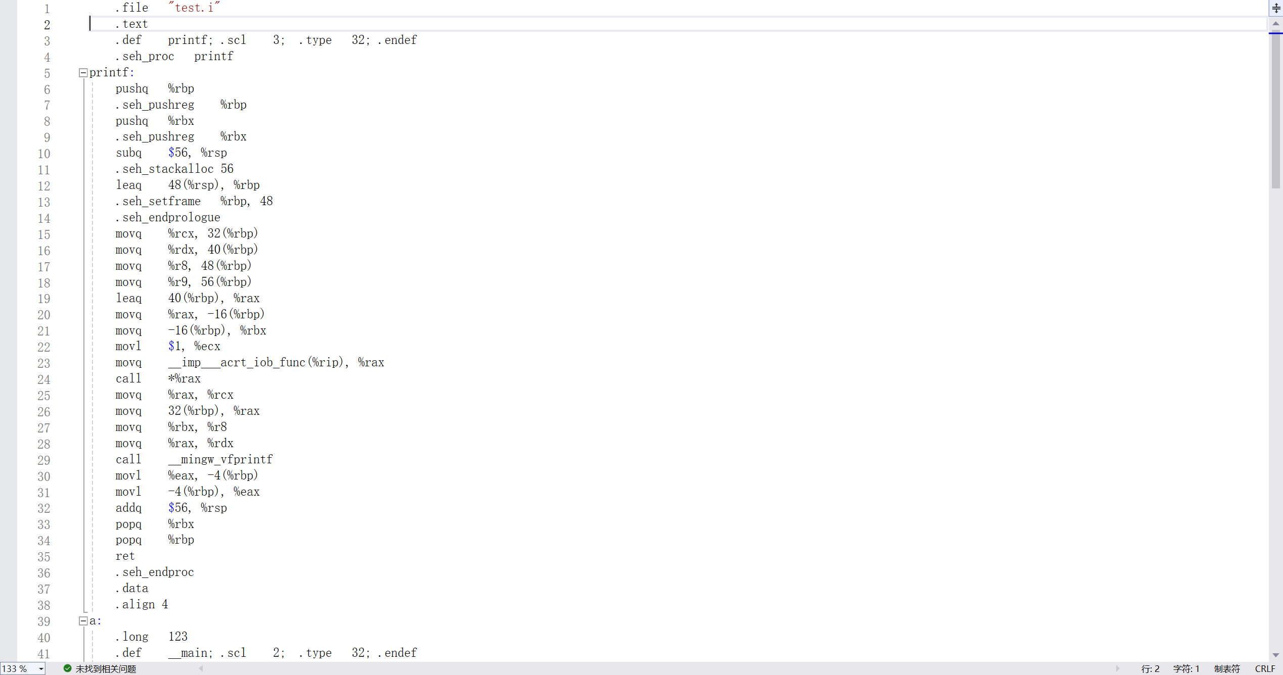This screenshot has height=675, width=1283.
Task: Click the 制表符 tab indicator
Action: point(1227,668)
